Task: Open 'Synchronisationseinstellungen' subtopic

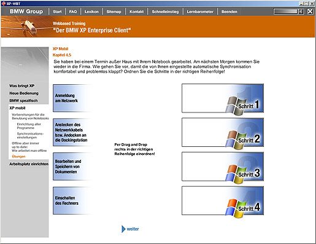Action: (30, 135)
